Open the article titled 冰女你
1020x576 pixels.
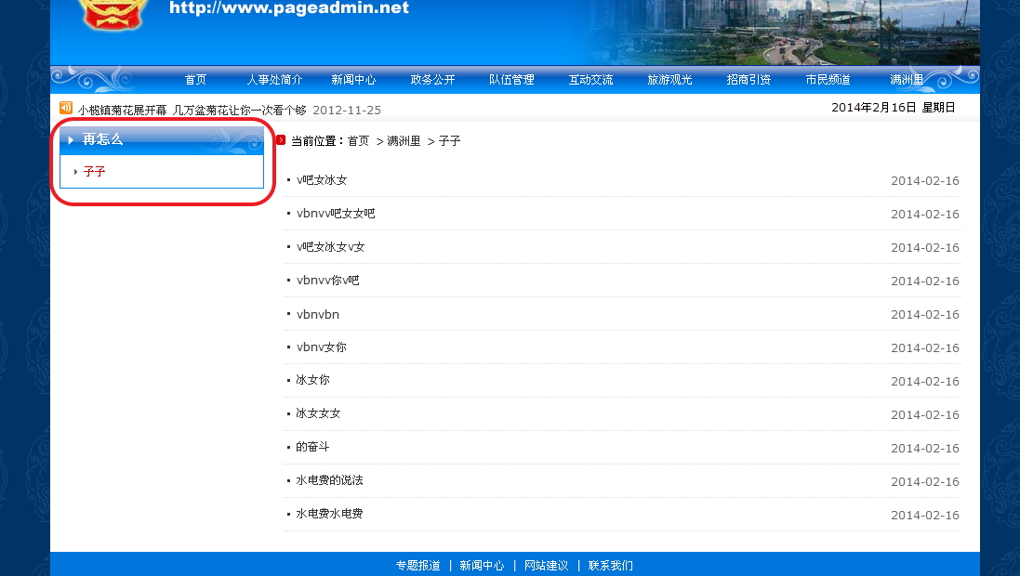pyautogui.click(x=312, y=380)
